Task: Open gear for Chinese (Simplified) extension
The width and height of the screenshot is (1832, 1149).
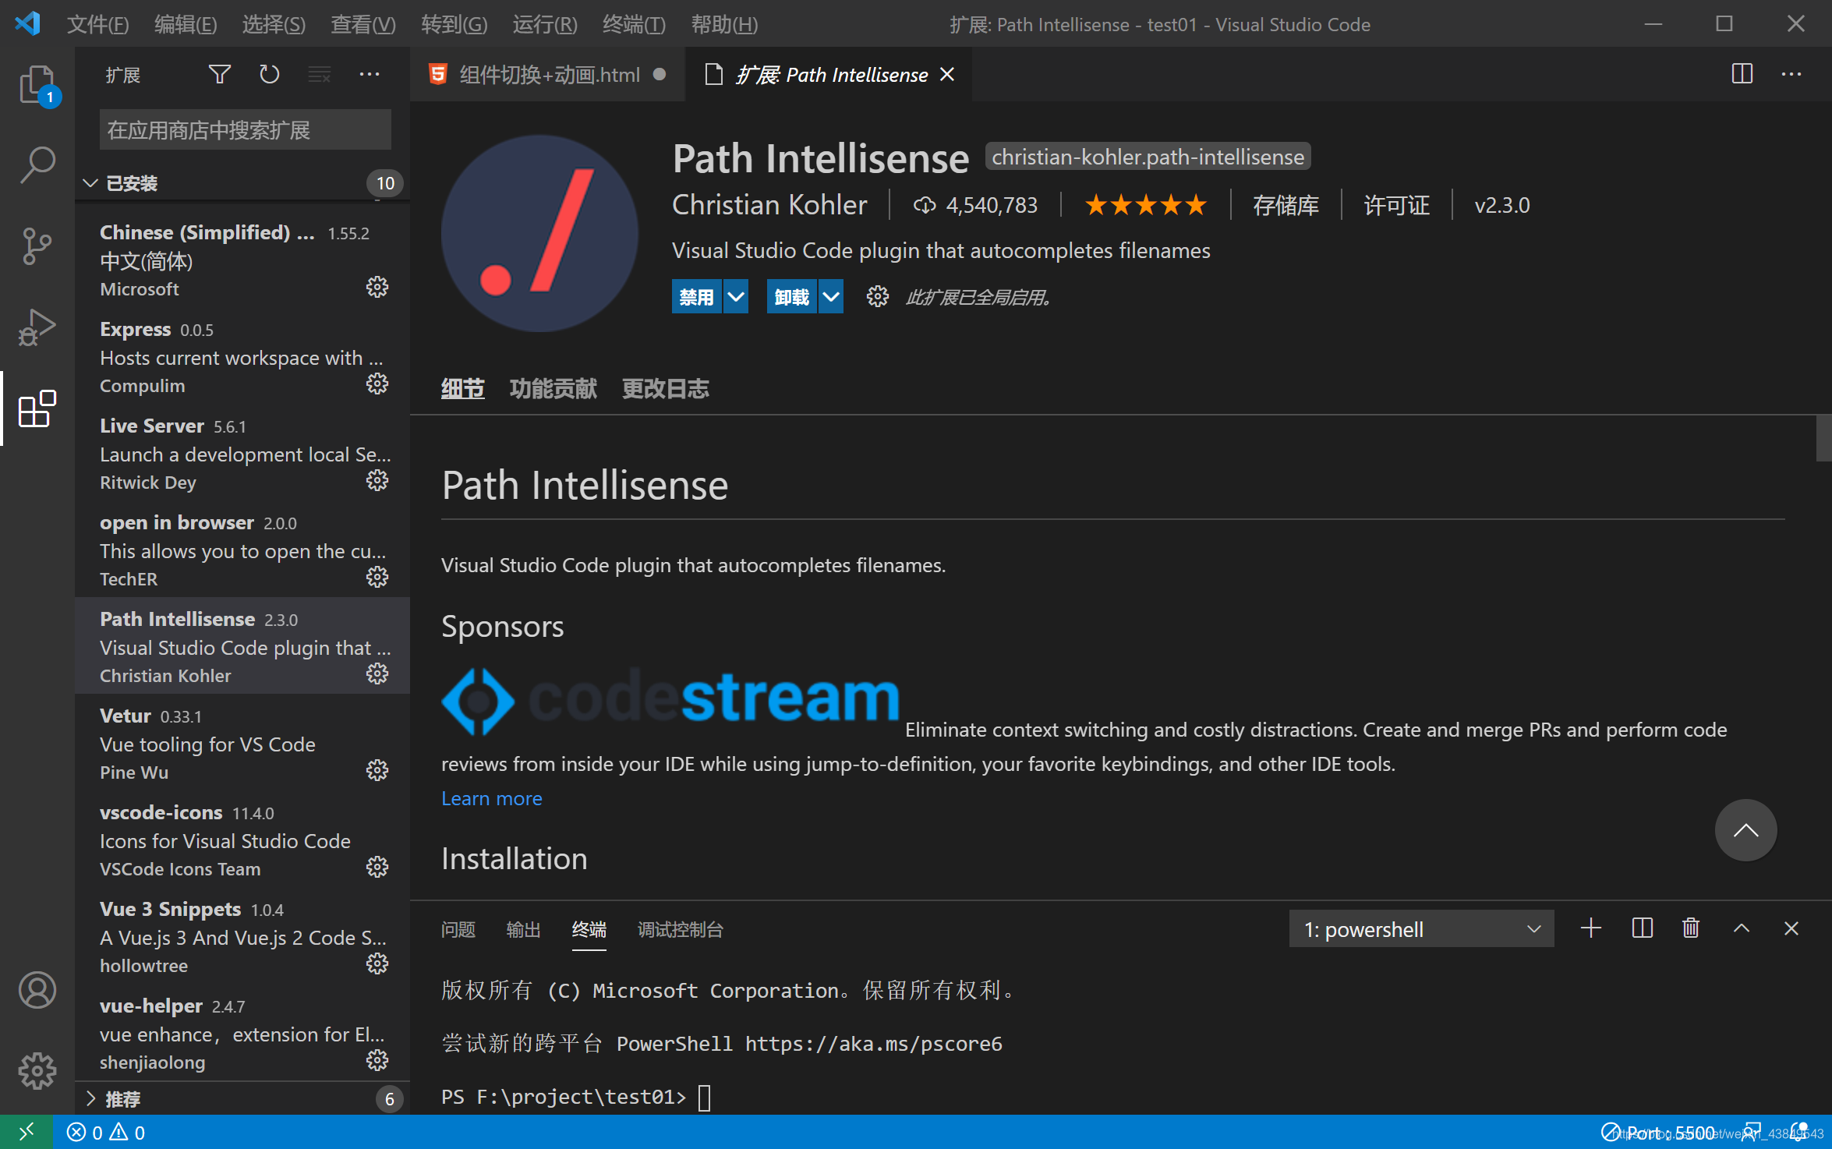Action: tap(377, 287)
